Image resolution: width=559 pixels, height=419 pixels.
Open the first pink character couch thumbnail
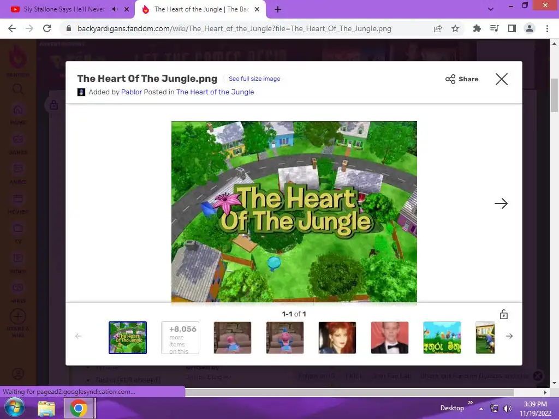[x=233, y=337]
